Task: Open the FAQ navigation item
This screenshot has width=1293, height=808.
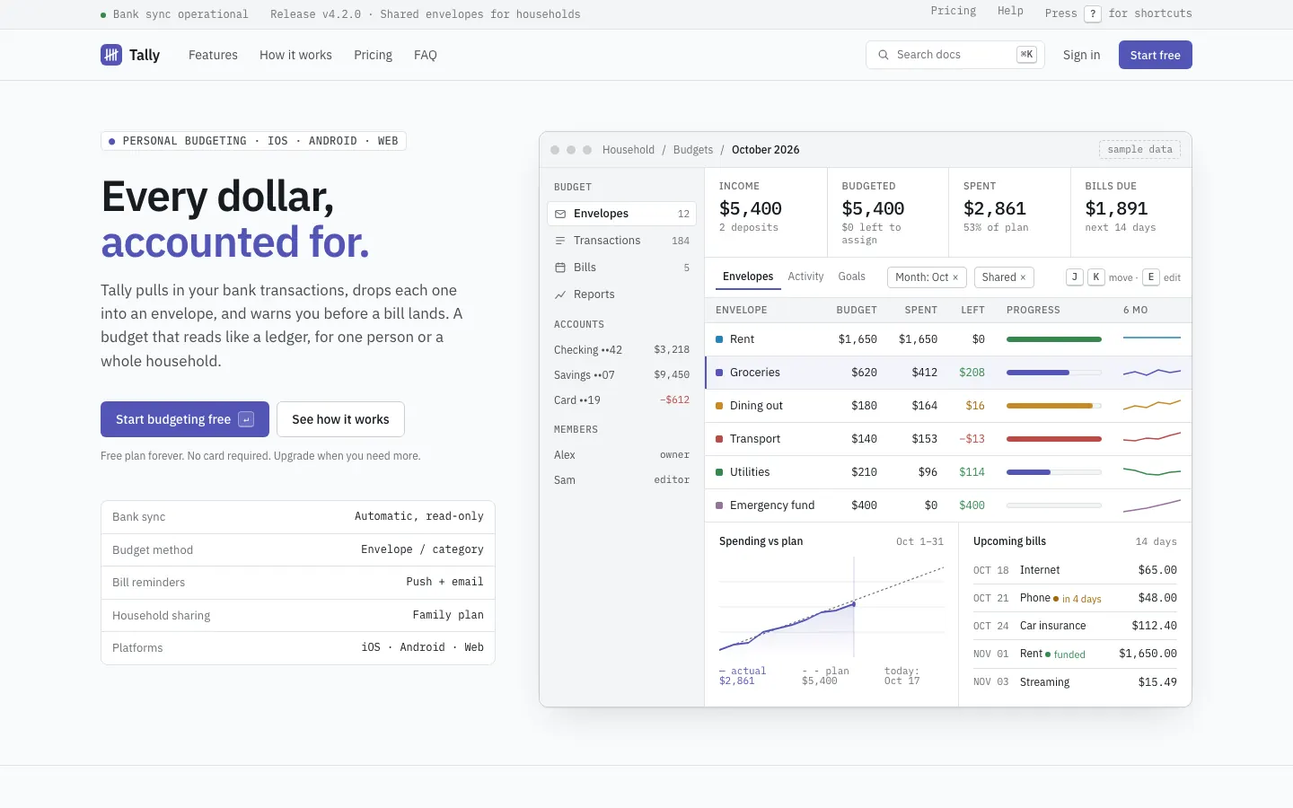Action: [x=426, y=55]
